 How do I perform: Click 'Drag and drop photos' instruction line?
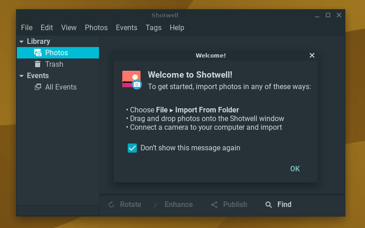click(x=207, y=119)
